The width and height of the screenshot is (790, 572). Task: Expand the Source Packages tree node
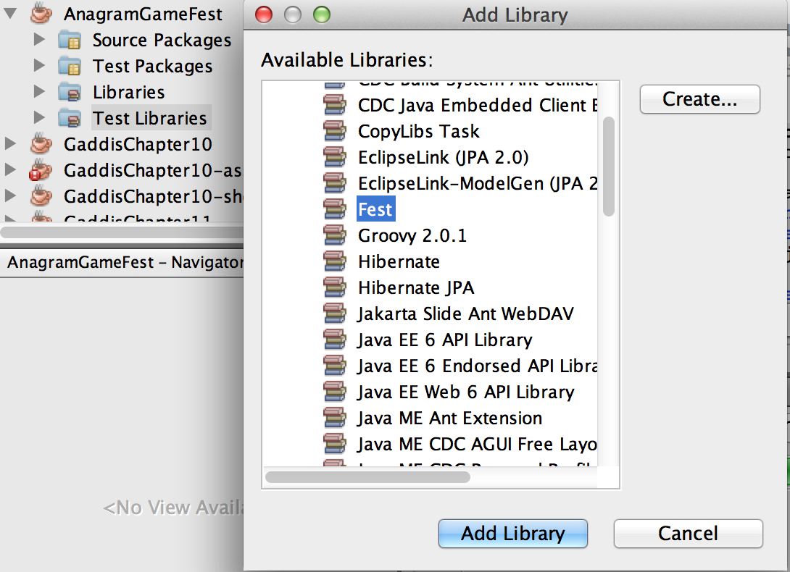click(x=39, y=39)
